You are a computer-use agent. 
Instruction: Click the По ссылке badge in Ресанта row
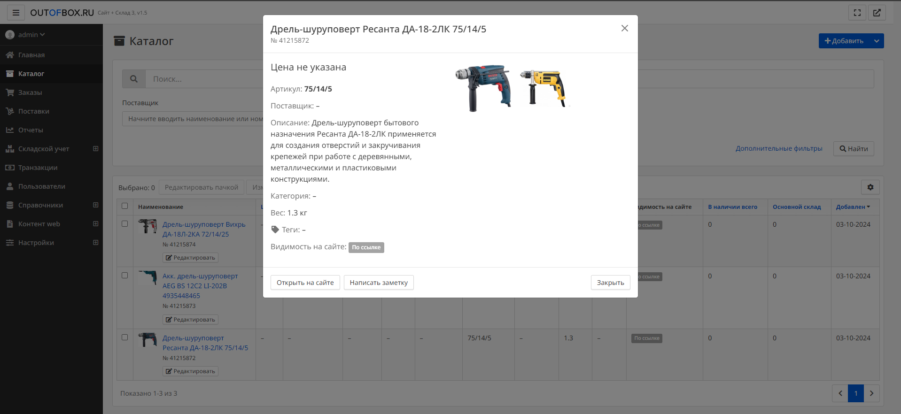(x=647, y=338)
